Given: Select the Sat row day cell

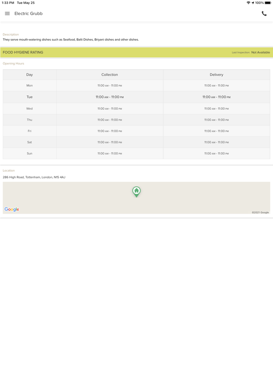Looking at the screenshot, I should [30, 142].
